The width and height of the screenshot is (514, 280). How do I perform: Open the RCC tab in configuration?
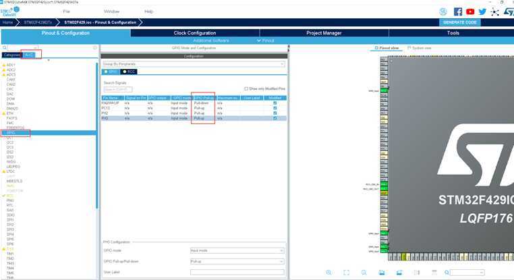(129, 72)
